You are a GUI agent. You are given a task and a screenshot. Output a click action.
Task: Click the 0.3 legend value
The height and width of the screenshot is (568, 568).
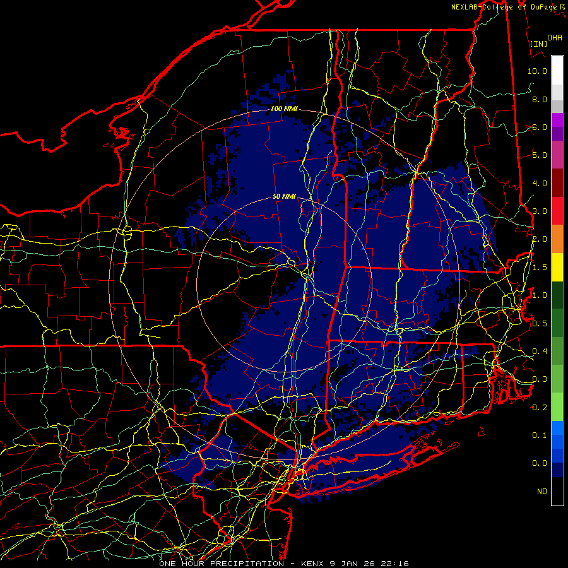[x=540, y=379]
